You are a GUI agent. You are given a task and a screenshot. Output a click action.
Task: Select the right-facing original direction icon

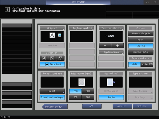[52, 58]
